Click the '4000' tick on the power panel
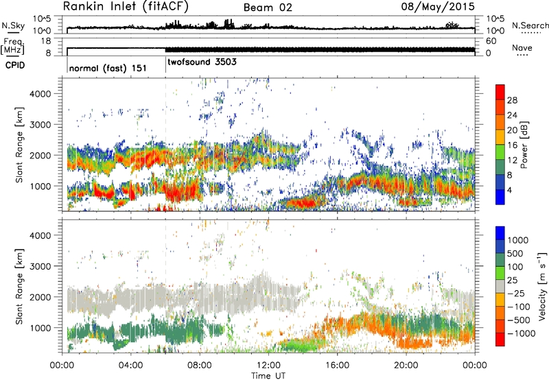549x380 pixels. click(x=40, y=94)
